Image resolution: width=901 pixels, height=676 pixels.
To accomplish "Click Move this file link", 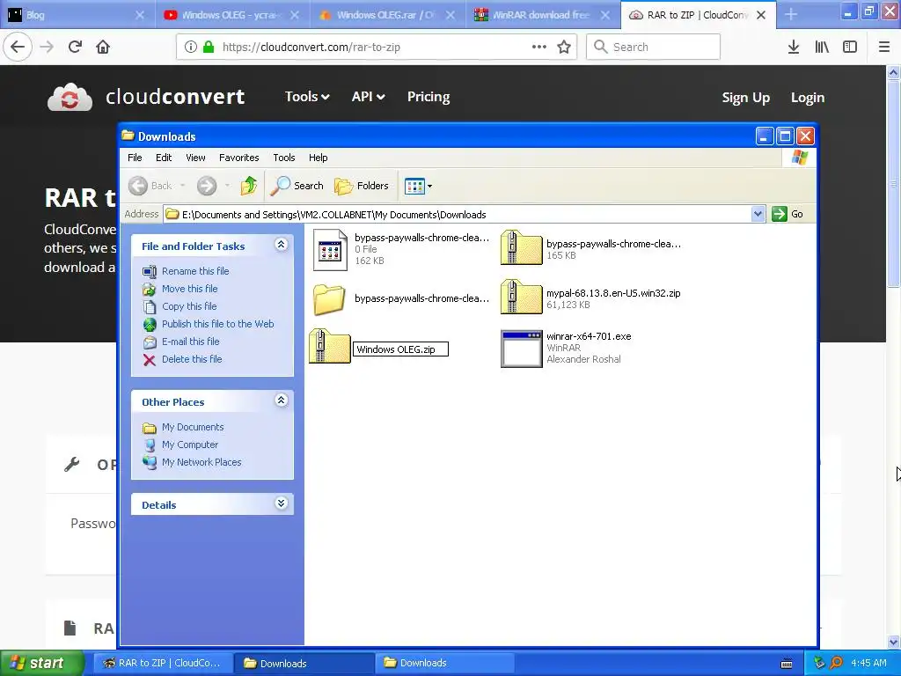I will tap(190, 289).
